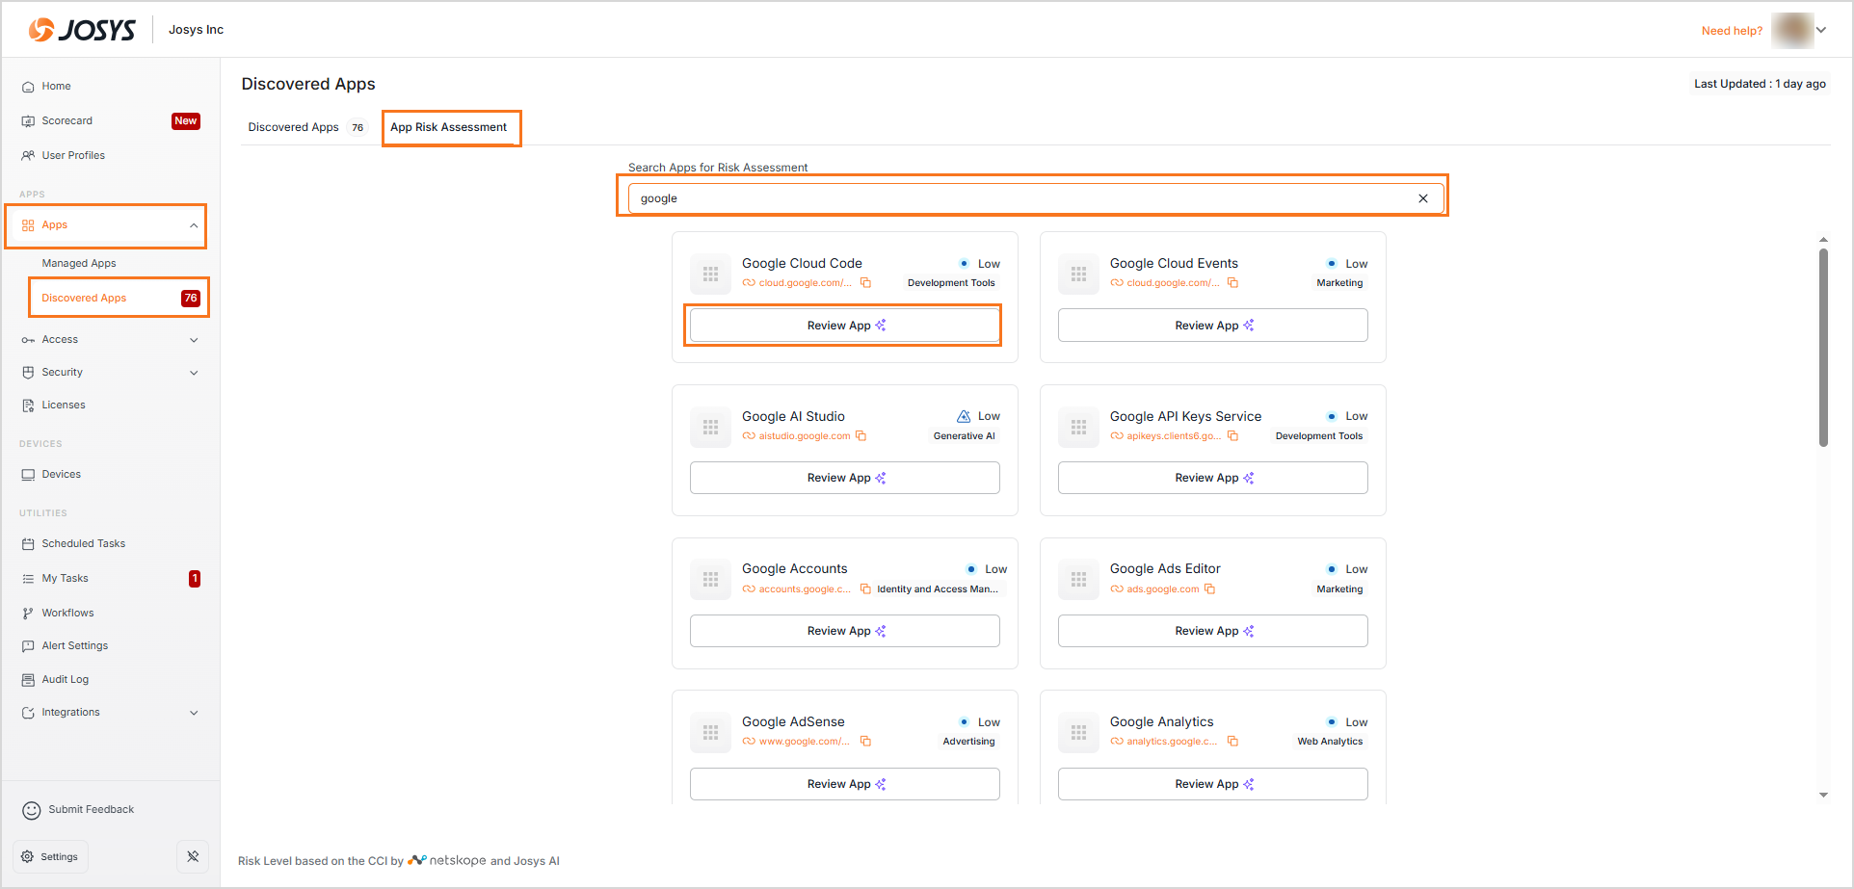Image resolution: width=1854 pixels, height=889 pixels.
Task: Review App for Google API Keys Service
Action: [1212, 478]
